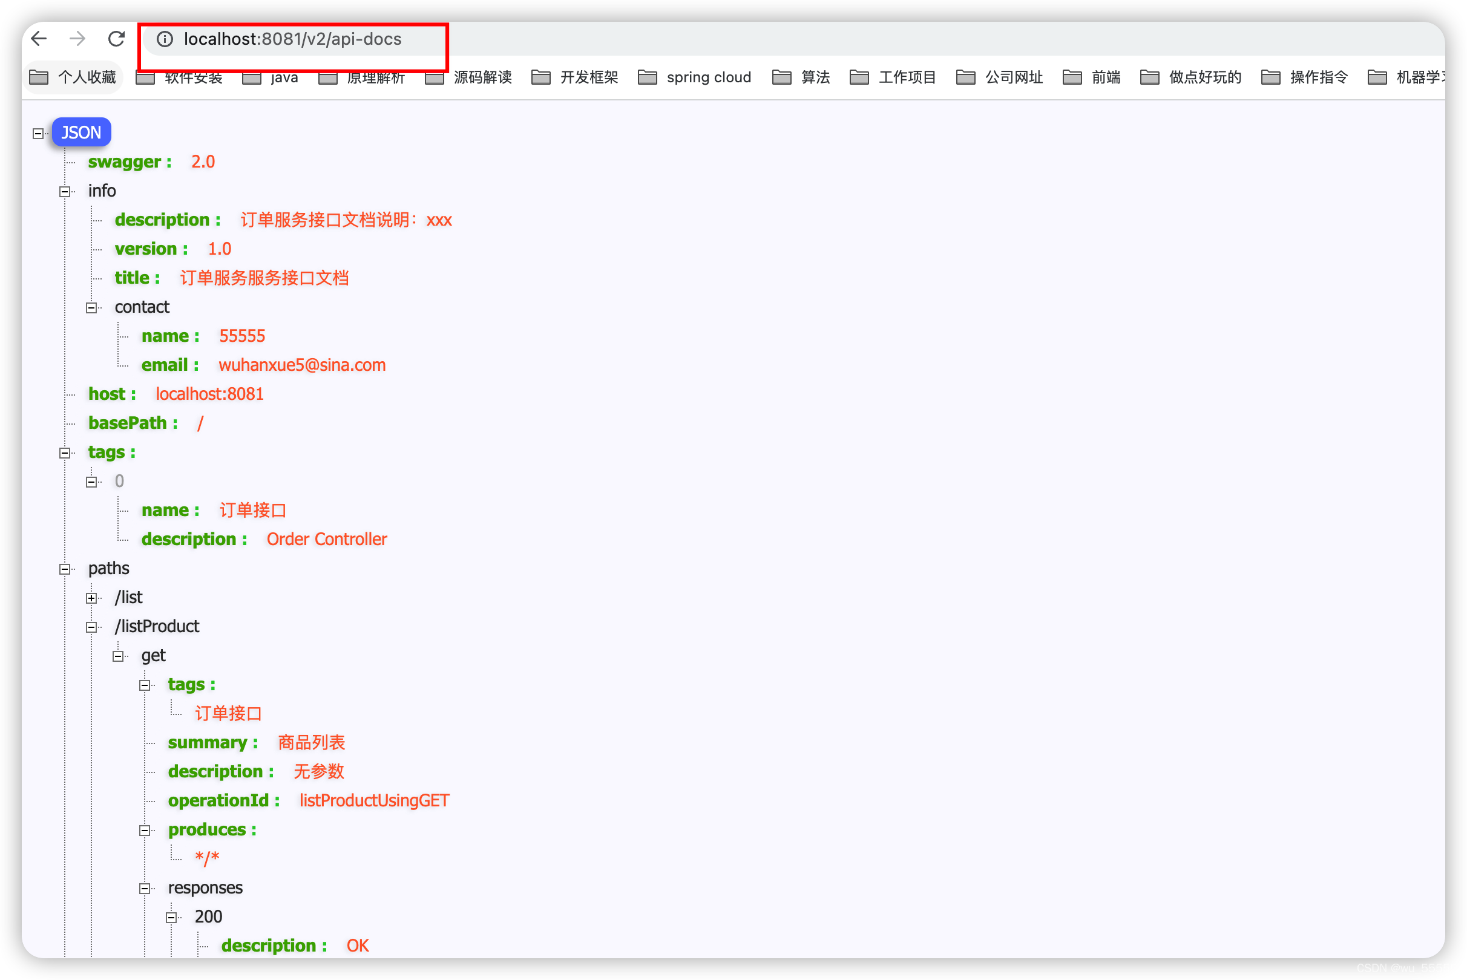The width and height of the screenshot is (1467, 980).
Task: Collapse the /listProduct node
Action: point(92,627)
